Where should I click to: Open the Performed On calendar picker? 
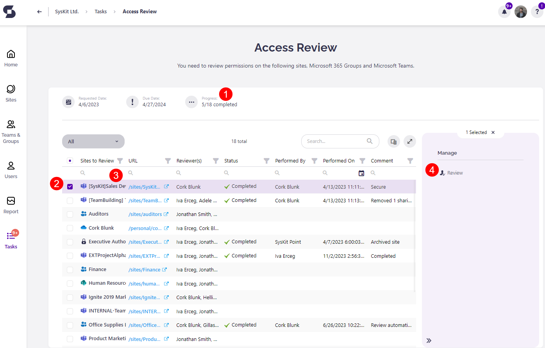tap(361, 173)
